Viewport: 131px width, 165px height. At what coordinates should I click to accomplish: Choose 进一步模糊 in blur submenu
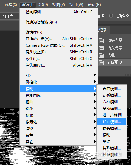coord(111,115)
